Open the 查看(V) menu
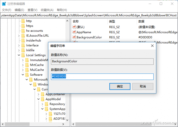Screen dimensions: 178x127 click(x=32, y=10)
